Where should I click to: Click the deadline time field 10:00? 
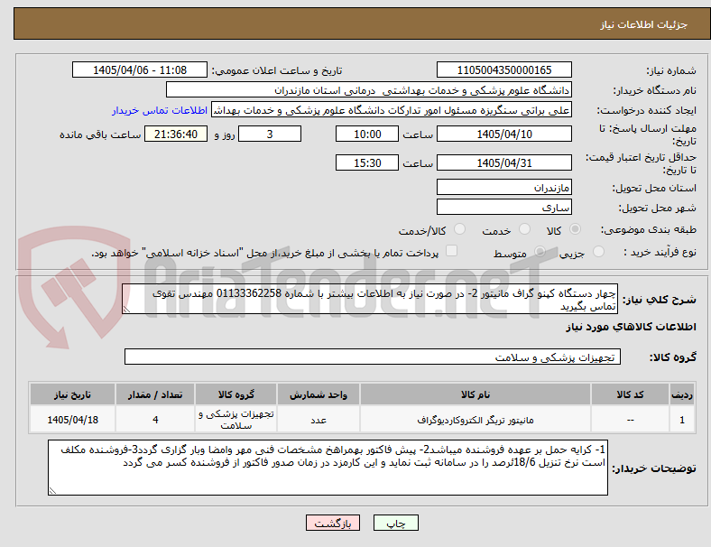pos(367,134)
